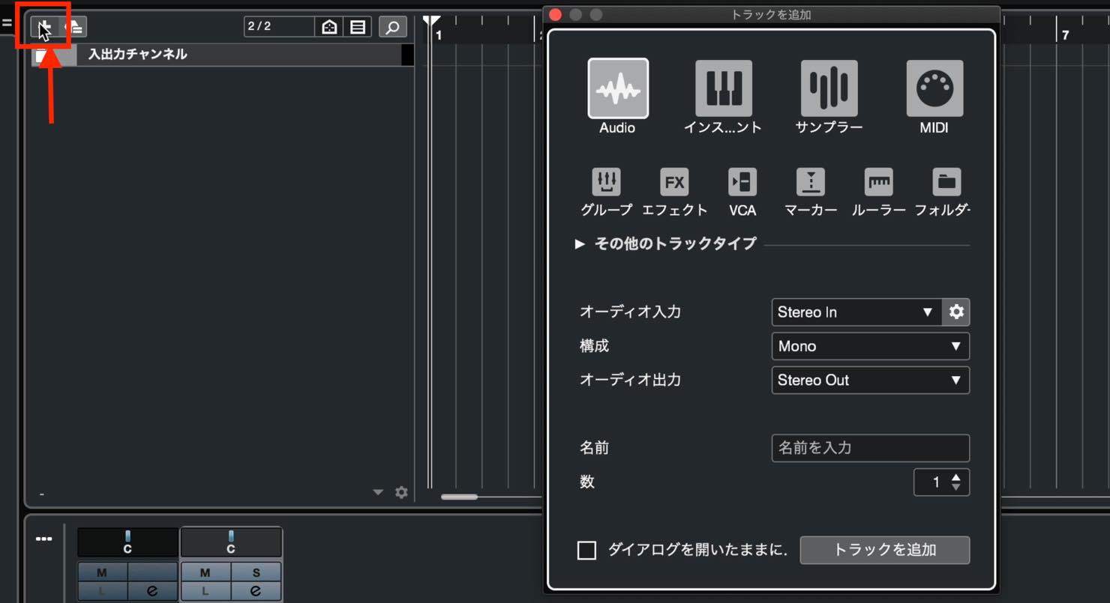The image size is (1110, 603).
Task: Click the find tracks magnifier icon
Action: point(392,27)
